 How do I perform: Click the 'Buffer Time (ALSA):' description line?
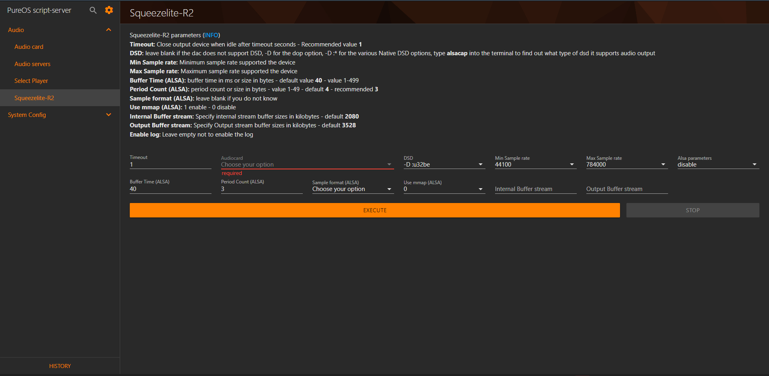tap(244, 80)
